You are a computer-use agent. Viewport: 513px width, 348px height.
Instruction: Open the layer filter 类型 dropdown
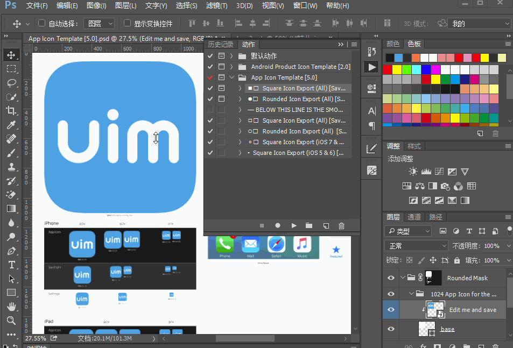tap(408, 231)
